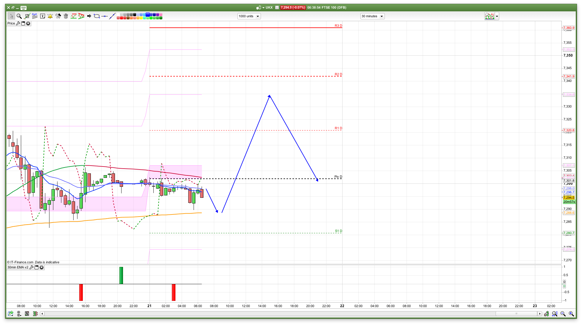
Task: Toggle the 30min EMA v2 panel window
Action: pos(37,268)
